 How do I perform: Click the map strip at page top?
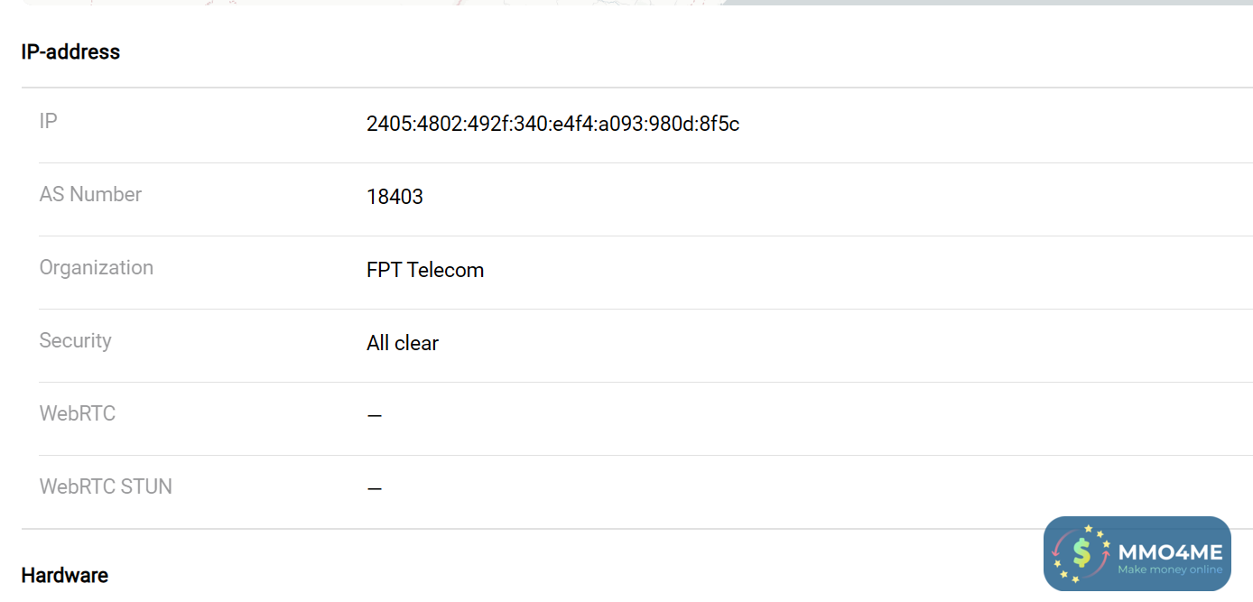pos(361,2)
